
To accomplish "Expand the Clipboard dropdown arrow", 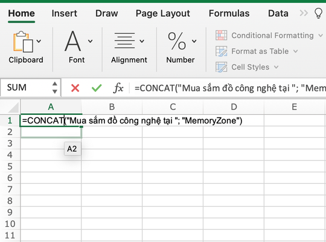I will [x=39, y=41].
